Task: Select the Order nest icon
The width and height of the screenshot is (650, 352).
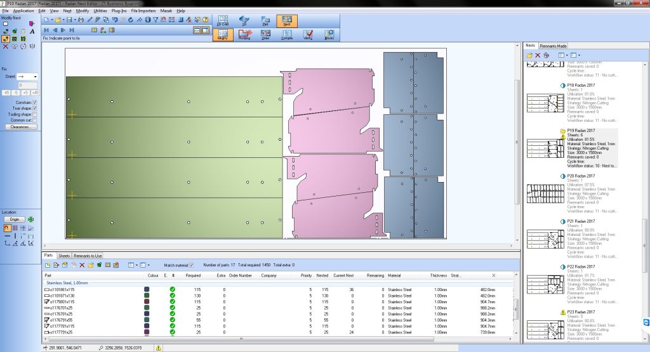Action: 265,35
